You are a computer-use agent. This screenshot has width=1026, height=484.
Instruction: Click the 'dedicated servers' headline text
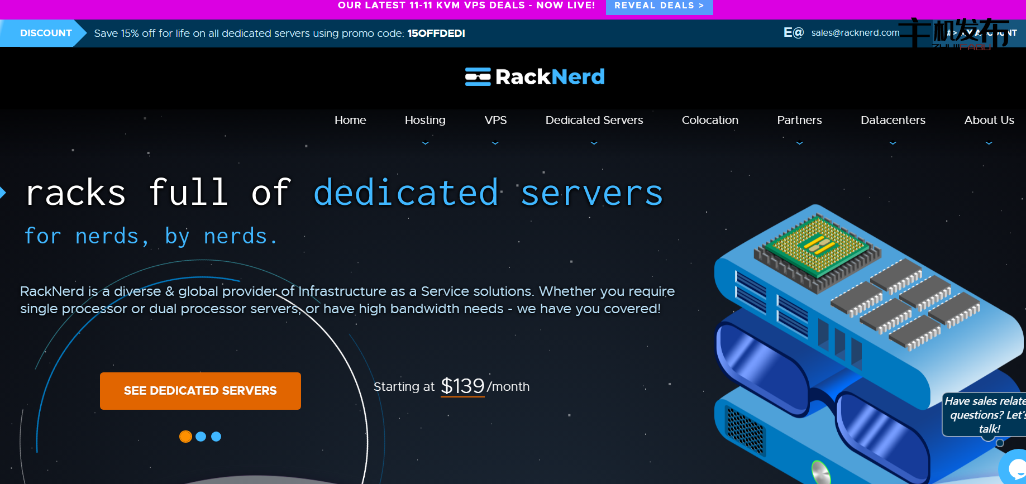click(x=488, y=193)
